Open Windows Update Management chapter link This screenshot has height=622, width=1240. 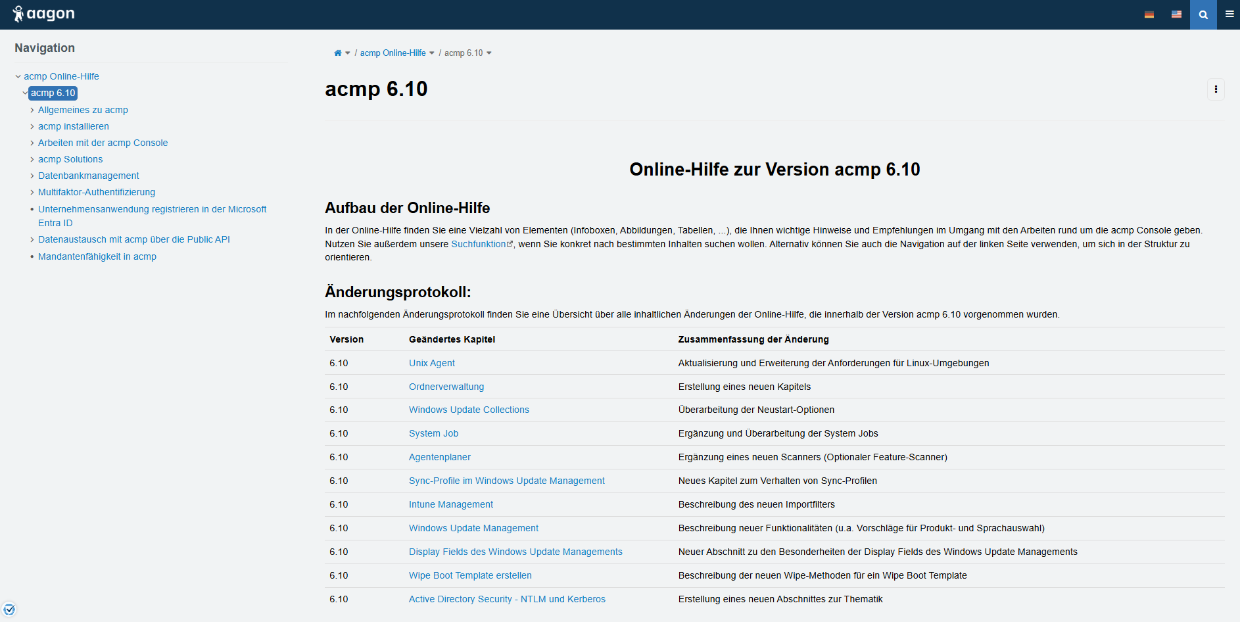click(473, 528)
